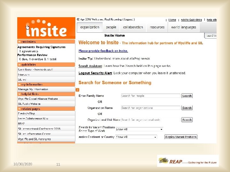This screenshot has width=230, height=172.
Task: Click the Insite logo
Action: point(46,28)
